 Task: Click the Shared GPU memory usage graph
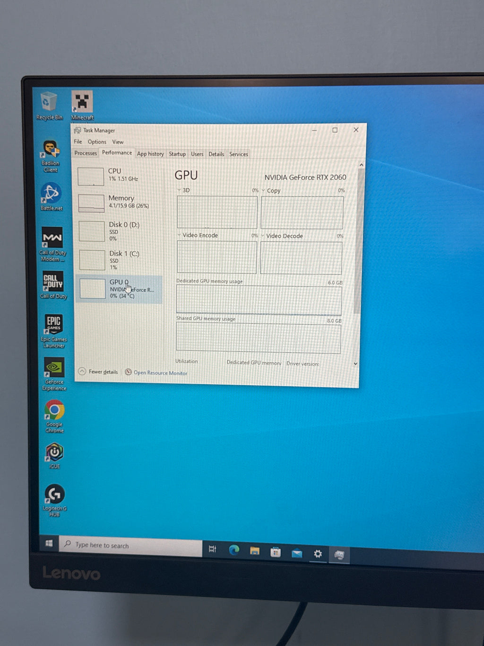(x=258, y=338)
